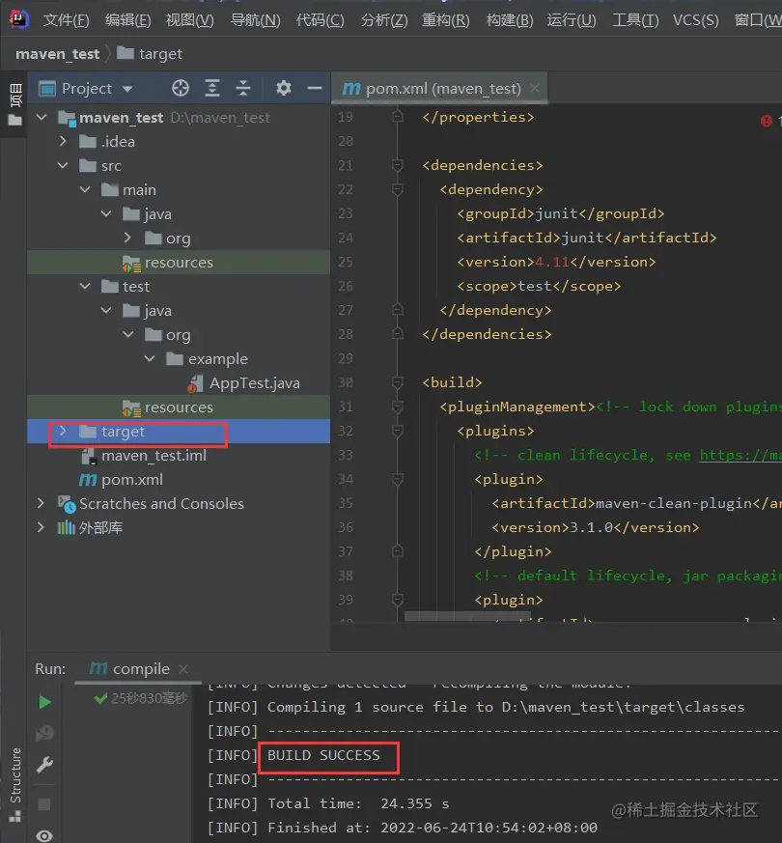Open the 代码(C) menu
The width and height of the screenshot is (782, 843).
pos(320,20)
